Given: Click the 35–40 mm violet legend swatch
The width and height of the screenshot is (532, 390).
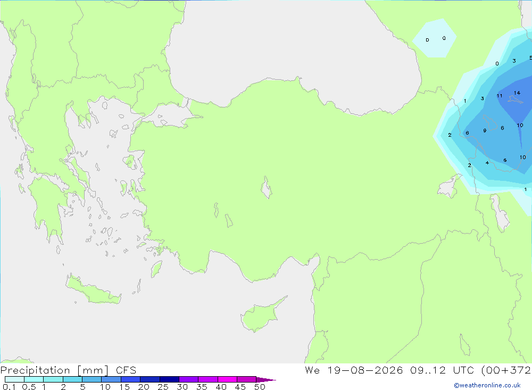Looking at the screenshot, I should pos(208,379).
